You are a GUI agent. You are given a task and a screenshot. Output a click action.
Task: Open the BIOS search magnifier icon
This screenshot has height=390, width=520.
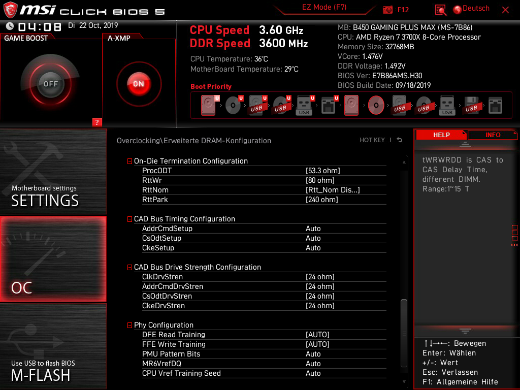point(440,10)
